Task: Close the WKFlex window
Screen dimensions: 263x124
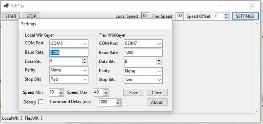Action: 252,6
